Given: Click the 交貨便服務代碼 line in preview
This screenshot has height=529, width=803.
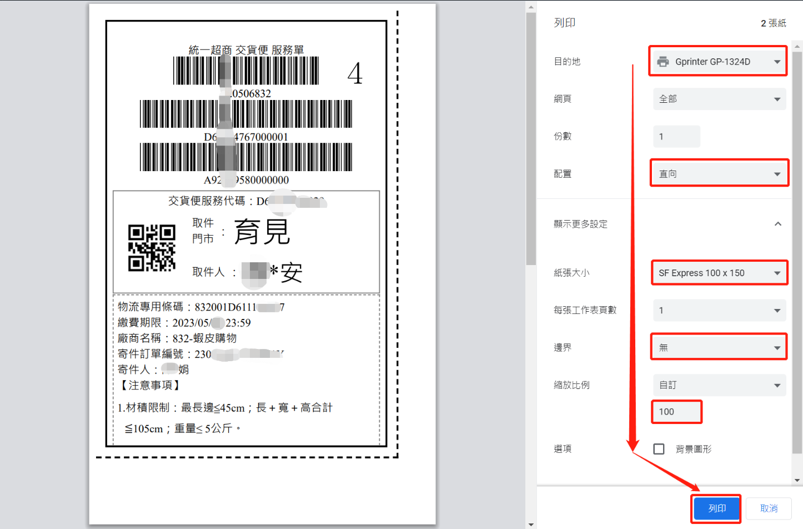Looking at the screenshot, I should point(247,201).
